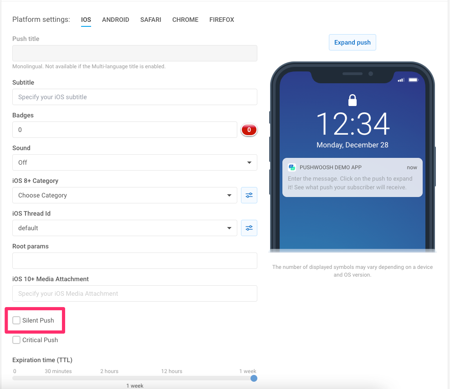This screenshot has width=450, height=389.
Task: Open iOS 8+ Category settings icon
Action: point(249,195)
